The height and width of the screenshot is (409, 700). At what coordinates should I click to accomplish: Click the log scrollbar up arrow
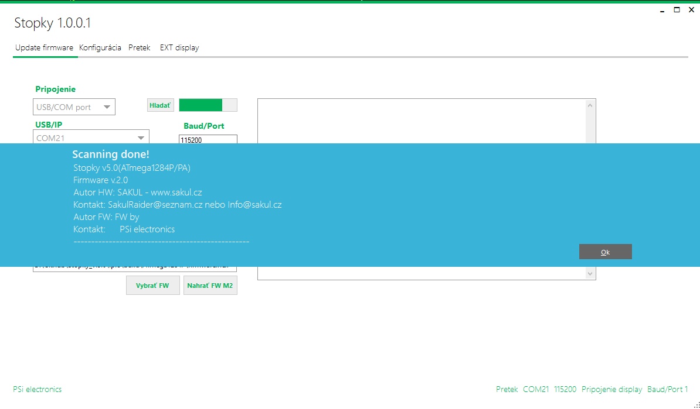tap(590, 105)
